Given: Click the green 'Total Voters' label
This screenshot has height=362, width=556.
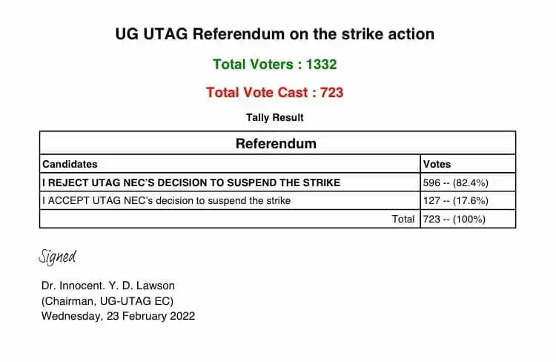Looking at the screenshot, I should [x=252, y=65].
